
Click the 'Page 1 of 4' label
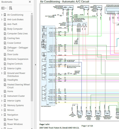tap(44, 124)
